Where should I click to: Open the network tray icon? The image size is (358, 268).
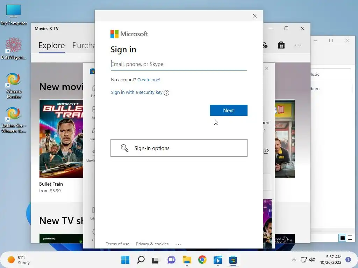pyautogui.click(x=304, y=260)
